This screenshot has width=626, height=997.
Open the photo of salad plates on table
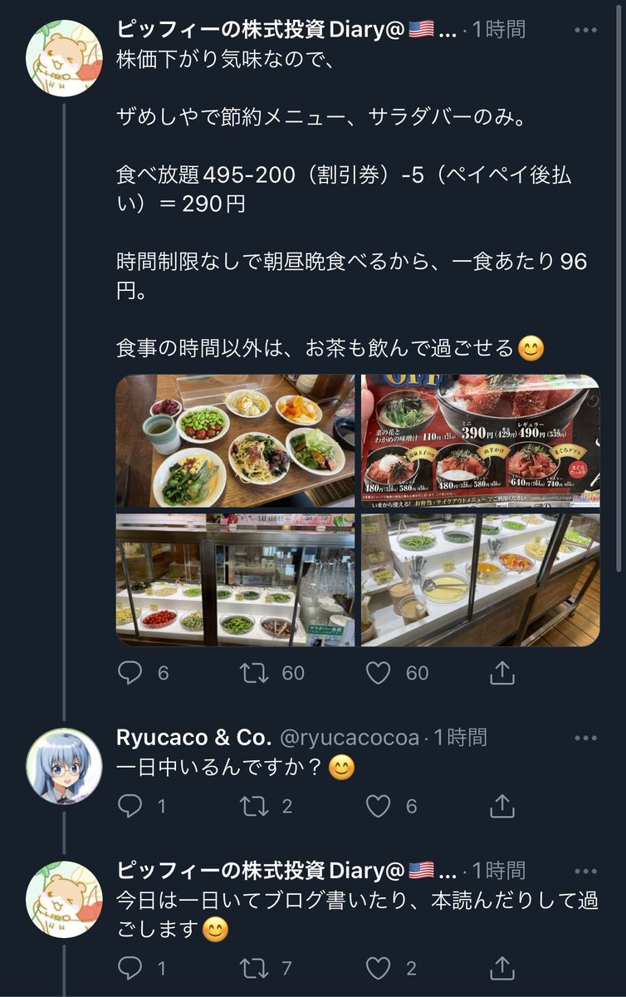(x=235, y=440)
